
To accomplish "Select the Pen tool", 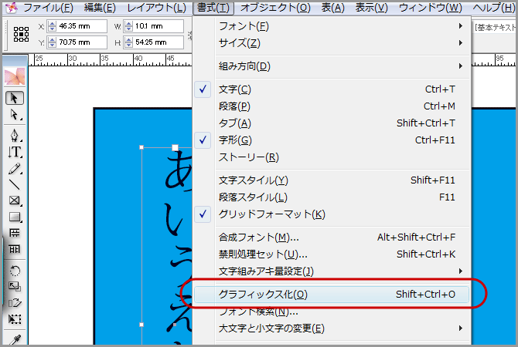I will click(x=15, y=135).
